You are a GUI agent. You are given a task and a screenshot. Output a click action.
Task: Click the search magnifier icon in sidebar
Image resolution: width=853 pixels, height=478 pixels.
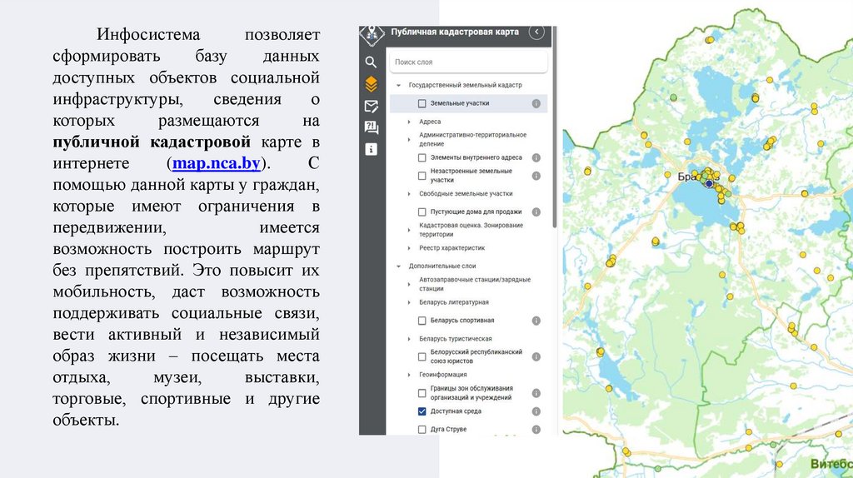(371, 62)
